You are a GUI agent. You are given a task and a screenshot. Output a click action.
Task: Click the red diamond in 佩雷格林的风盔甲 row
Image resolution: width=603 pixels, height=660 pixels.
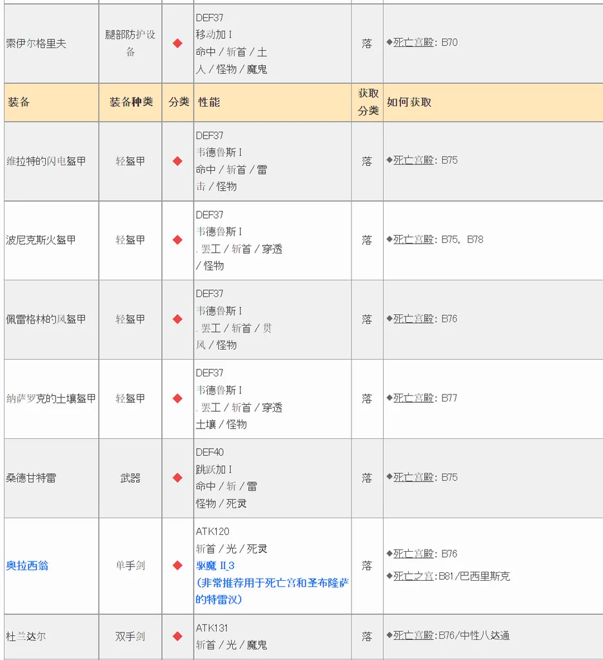point(178,320)
